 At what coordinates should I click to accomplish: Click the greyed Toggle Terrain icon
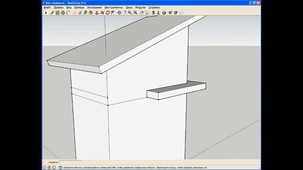(147, 13)
